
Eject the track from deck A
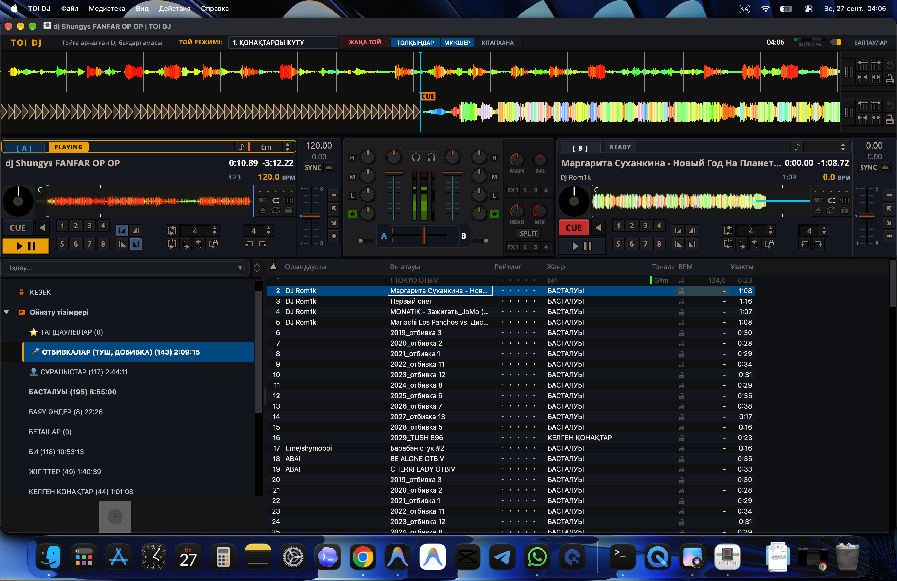(263, 210)
